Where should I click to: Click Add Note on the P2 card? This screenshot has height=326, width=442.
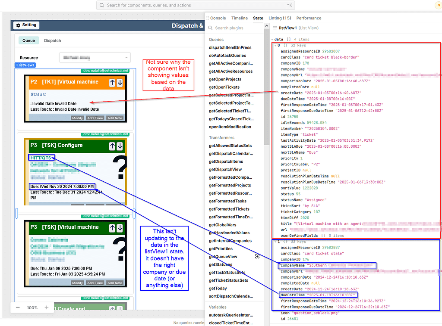tap(114, 118)
